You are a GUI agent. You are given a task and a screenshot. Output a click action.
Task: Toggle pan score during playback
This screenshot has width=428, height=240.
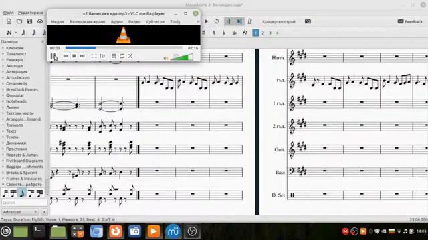[x=239, y=21]
